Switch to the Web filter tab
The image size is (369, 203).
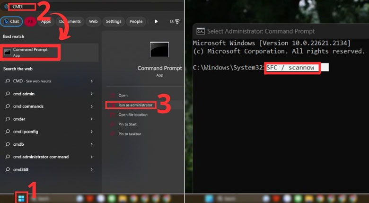[93, 21]
